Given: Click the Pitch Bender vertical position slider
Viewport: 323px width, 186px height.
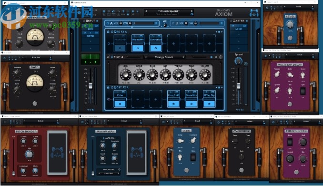Looking at the screenshot, I should pos(14,173).
